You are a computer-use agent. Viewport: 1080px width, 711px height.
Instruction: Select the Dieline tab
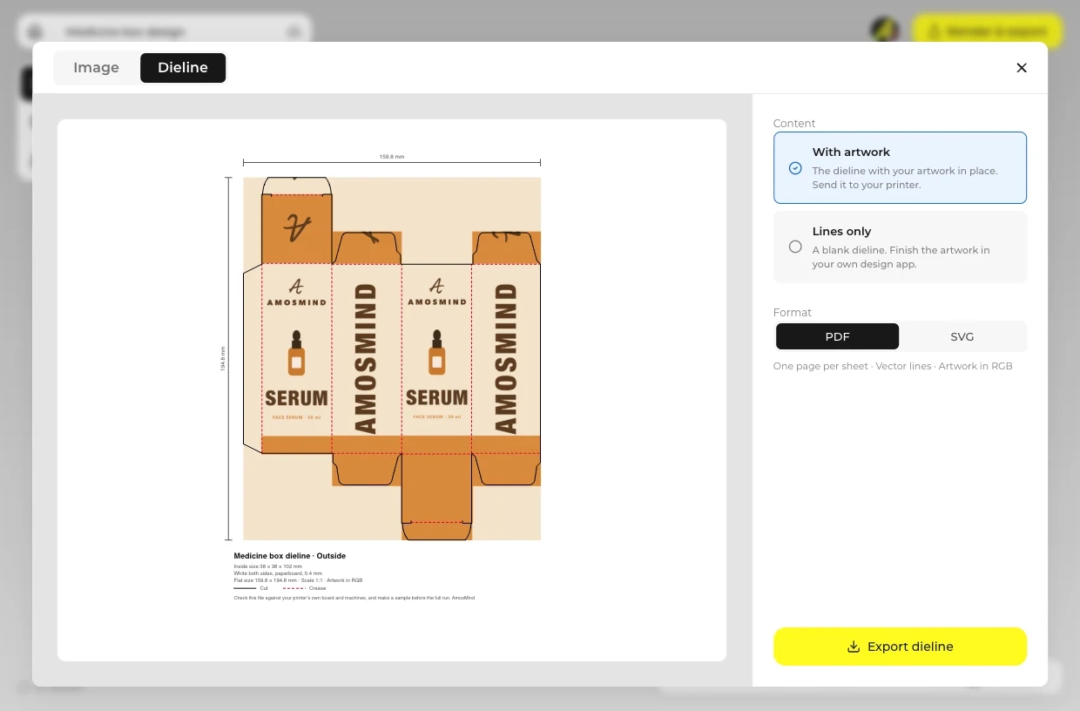[183, 68]
